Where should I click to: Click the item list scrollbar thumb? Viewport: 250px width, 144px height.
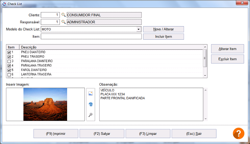pyautogui.click(x=205, y=58)
